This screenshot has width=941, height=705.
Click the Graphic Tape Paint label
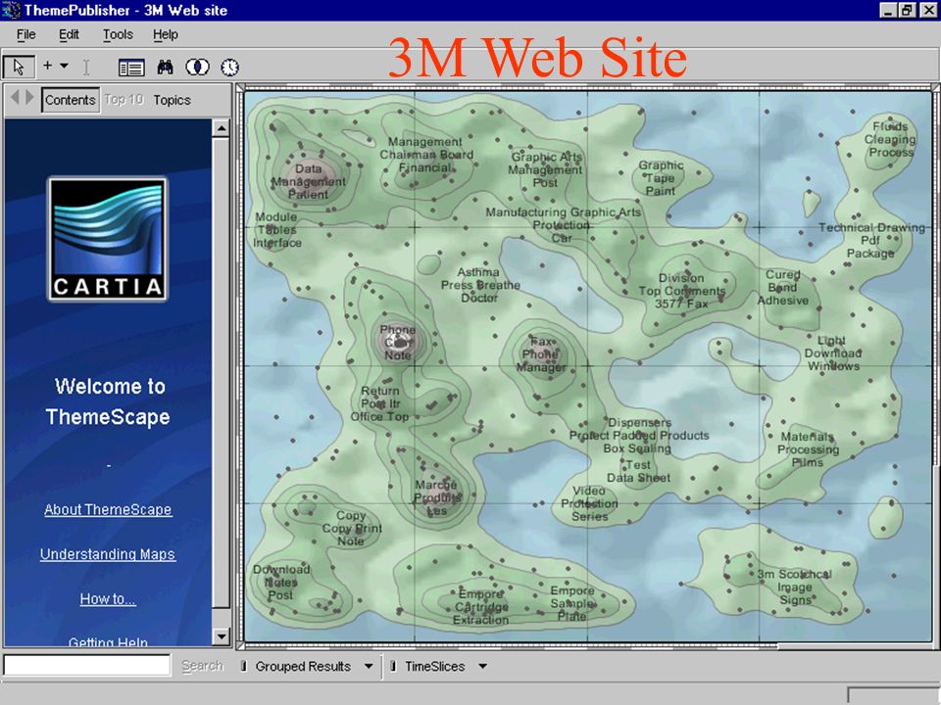(660, 178)
